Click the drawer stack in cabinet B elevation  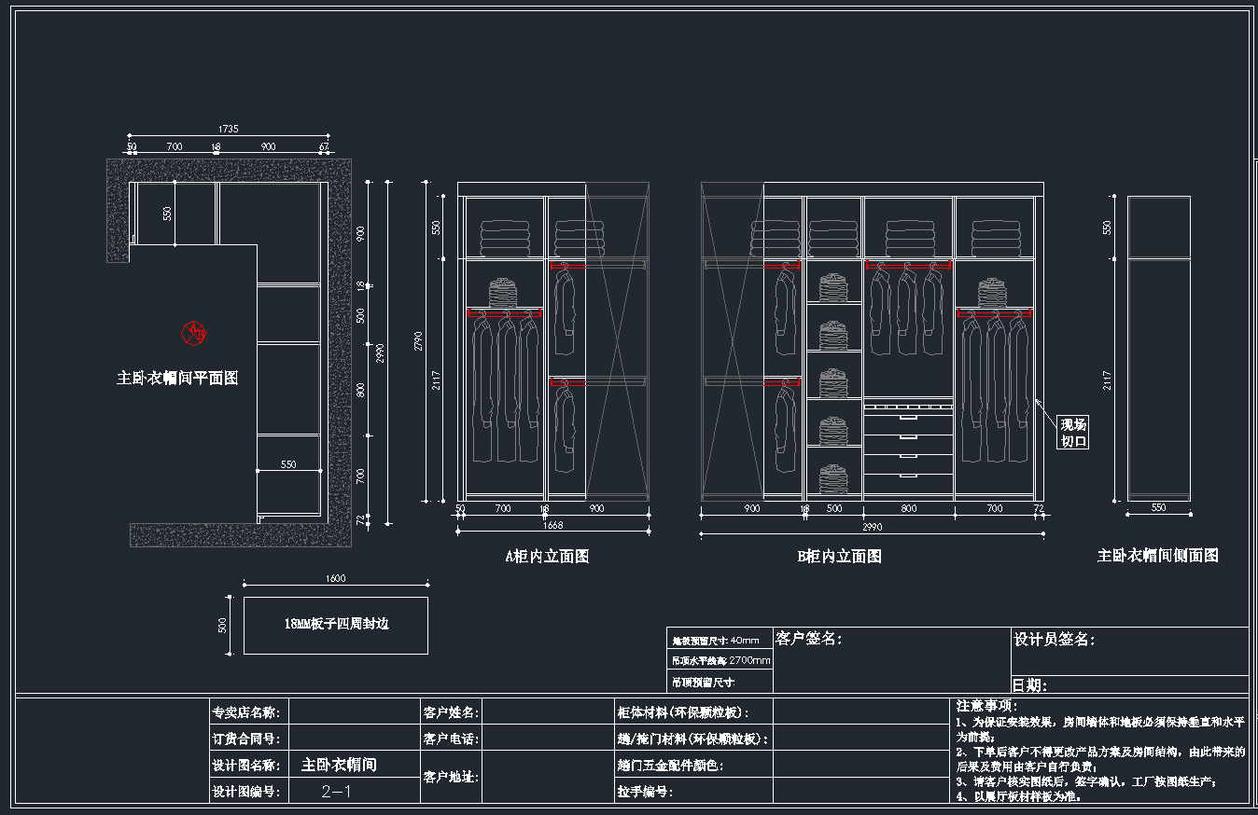[908, 448]
